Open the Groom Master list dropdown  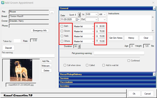pyautogui.click(x=93, y=31)
